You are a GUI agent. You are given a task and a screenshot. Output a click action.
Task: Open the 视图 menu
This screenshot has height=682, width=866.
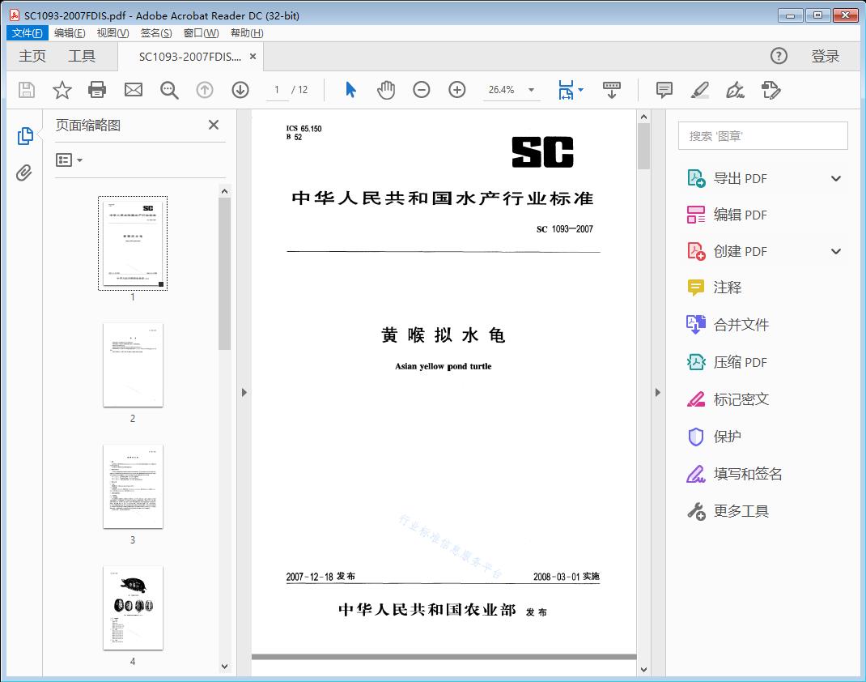[x=112, y=32]
